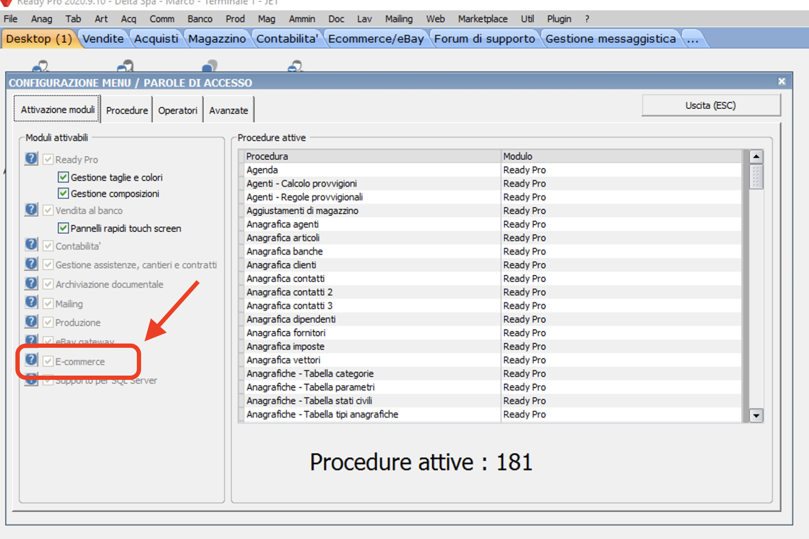Open the Contabilita' main tab

[x=287, y=39]
